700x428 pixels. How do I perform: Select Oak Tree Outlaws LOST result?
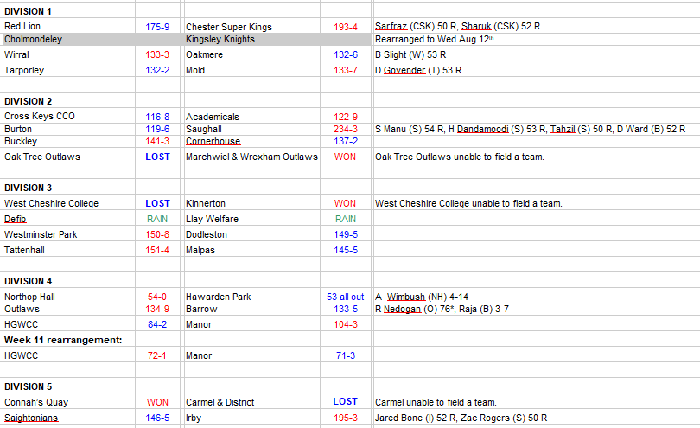tap(157, 157)
